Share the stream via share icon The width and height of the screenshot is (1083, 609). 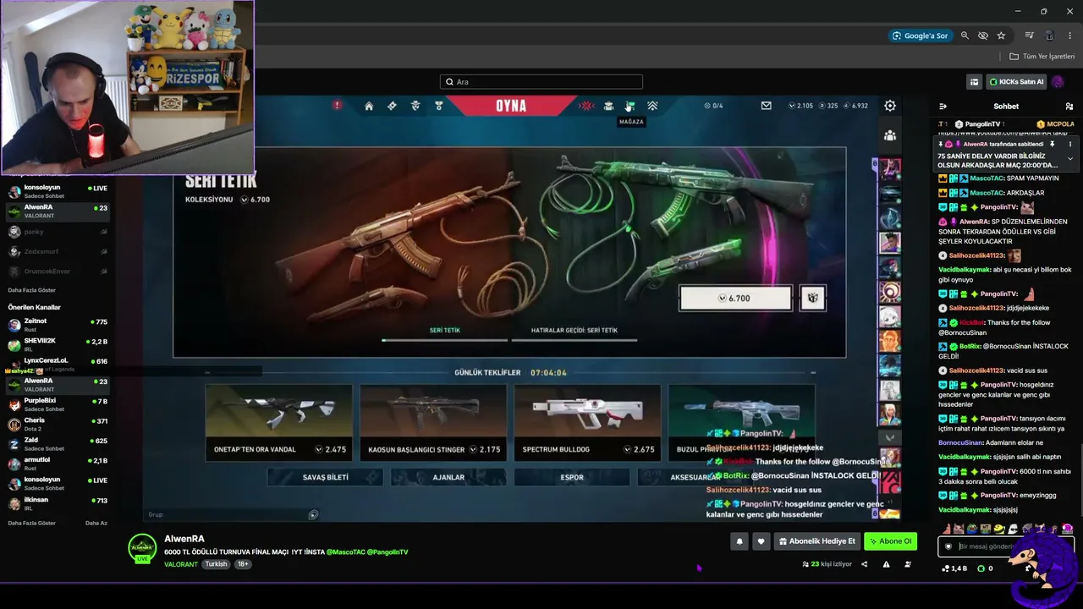[864, 564]
